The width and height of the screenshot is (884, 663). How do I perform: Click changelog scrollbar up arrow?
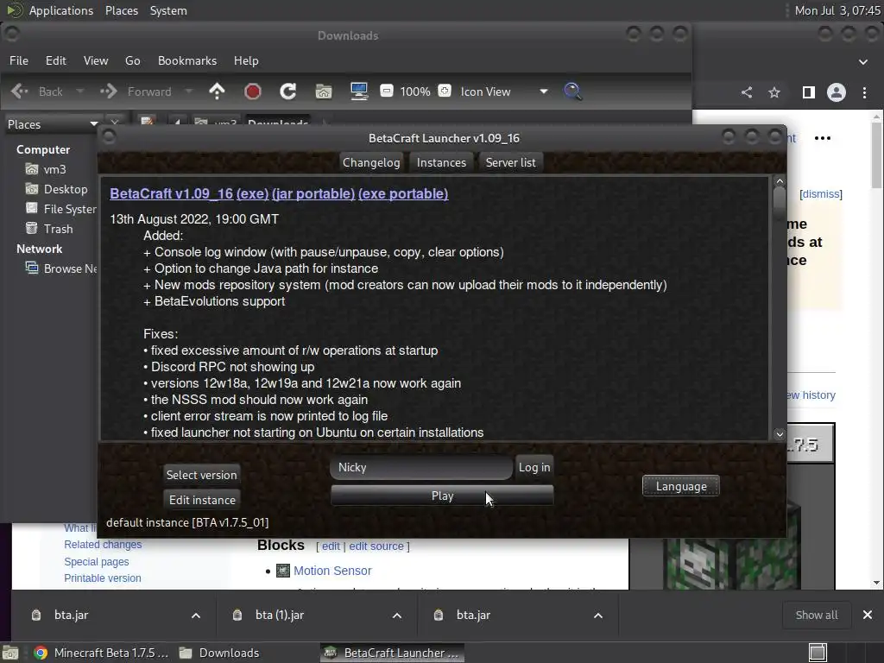pyautogui.click(x=780, y=181)
